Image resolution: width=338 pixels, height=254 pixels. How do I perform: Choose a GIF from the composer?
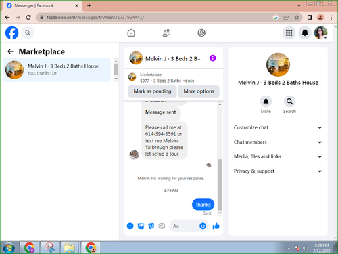[162, 226]
